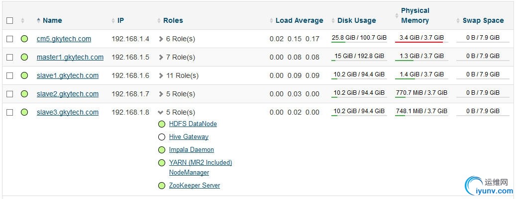The image size is (516, 199).
Task: Check the box for the slave1.gkytech.com row
Action: 10,75
